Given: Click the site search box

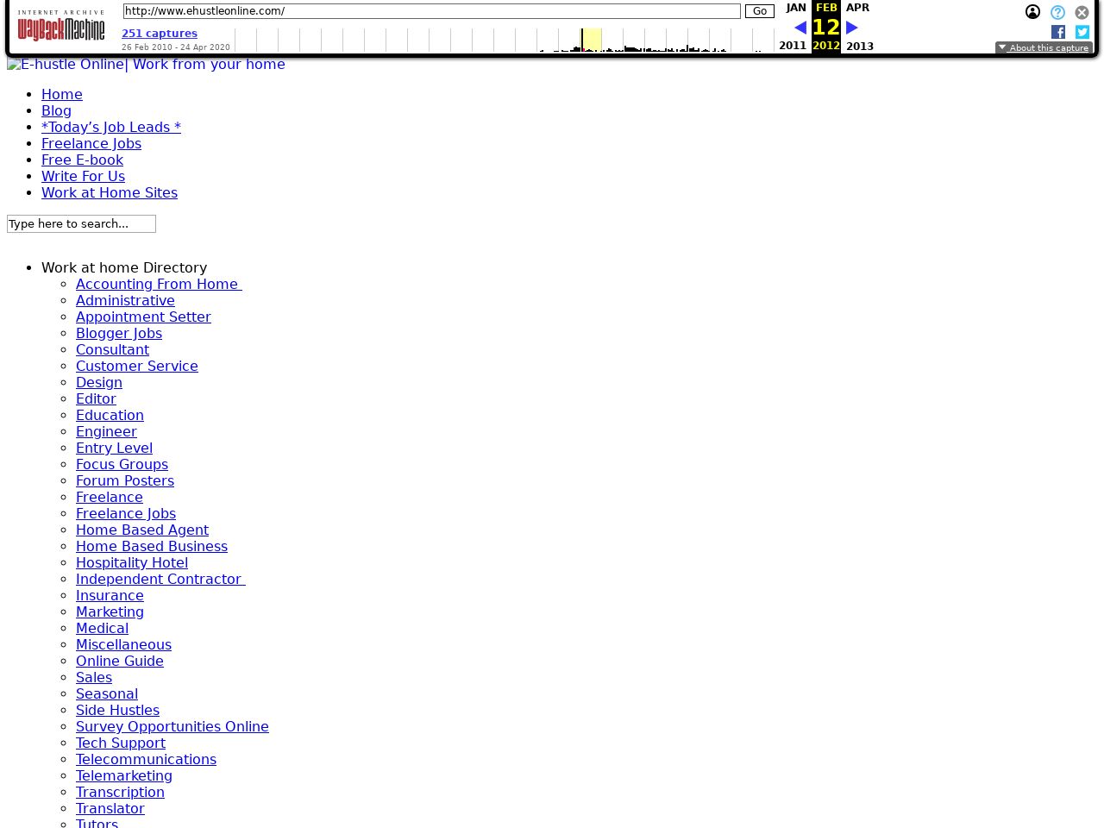Looking at the screenshot, I should pos(81,223).
